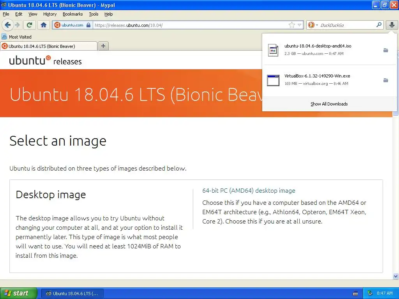Open the Help menu
This screenshot has height=299, width=399.
[x=108, y=14]
